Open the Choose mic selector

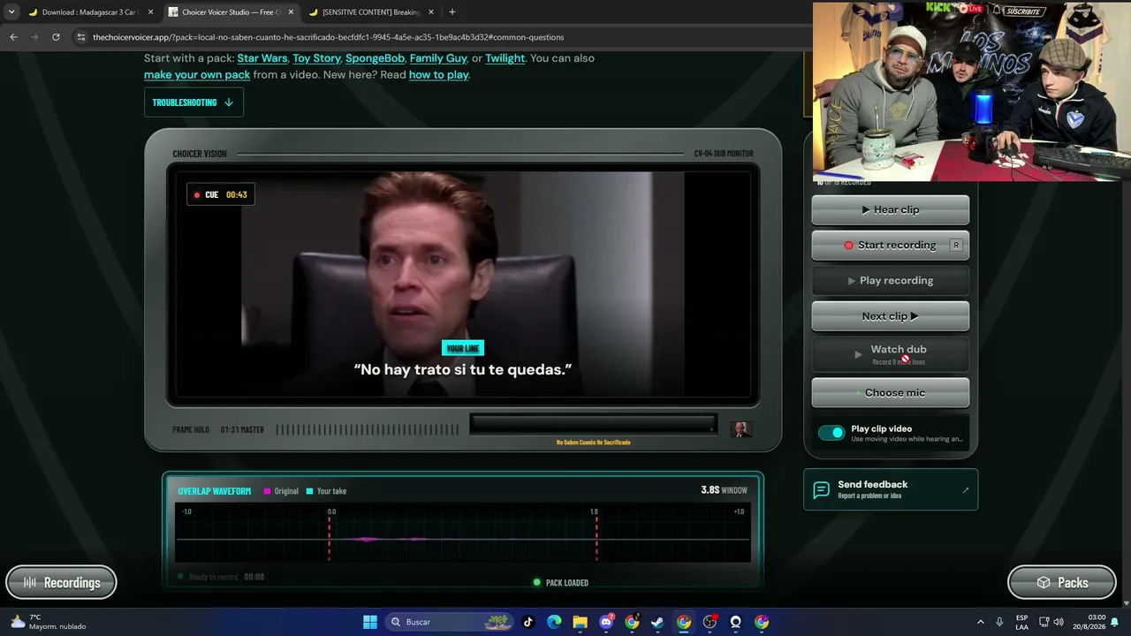[891, 393]
